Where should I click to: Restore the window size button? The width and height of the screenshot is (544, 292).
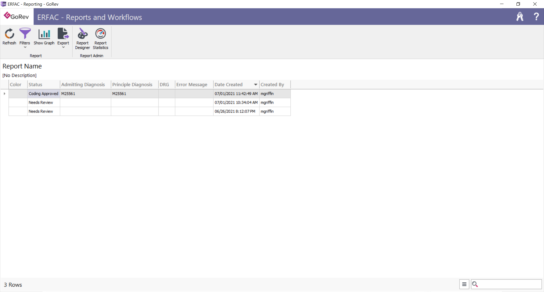click(518, 4)
